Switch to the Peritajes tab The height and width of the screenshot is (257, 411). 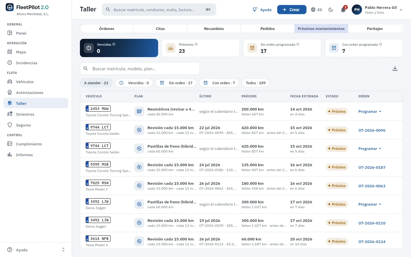pyautogui.click(x=375, y=29)
